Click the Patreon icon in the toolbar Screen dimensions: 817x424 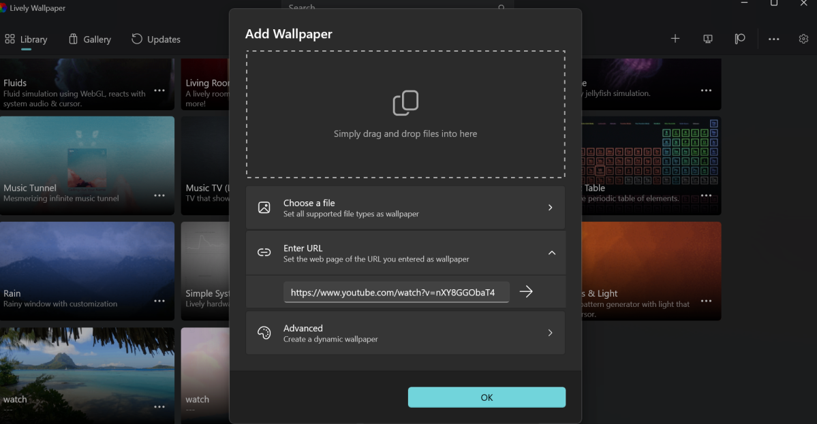pyautogui.click(x=740, y=39)
